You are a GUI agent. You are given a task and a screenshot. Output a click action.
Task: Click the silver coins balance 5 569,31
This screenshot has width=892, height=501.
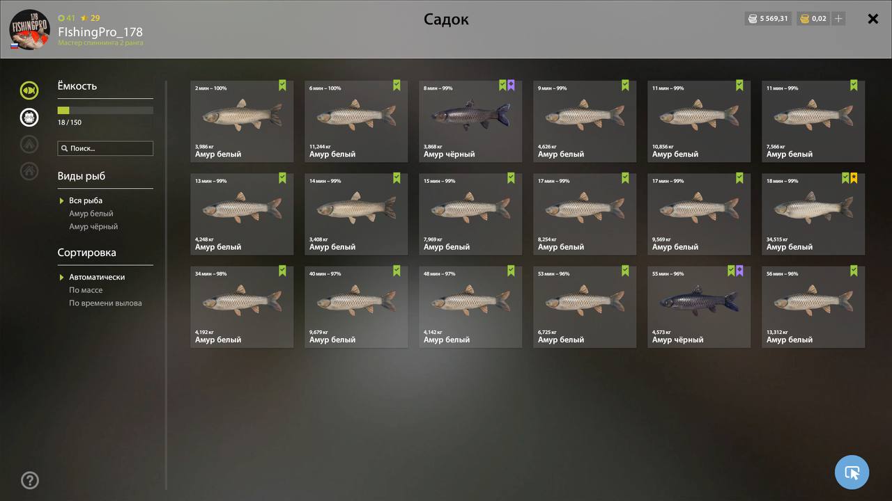point(768,19)
